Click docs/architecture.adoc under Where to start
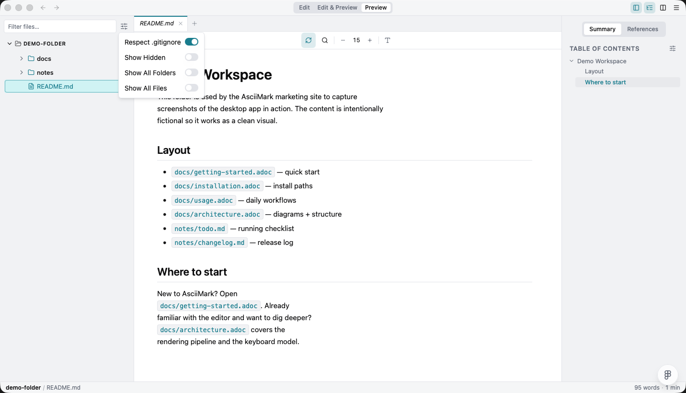 tap(203, 330)
